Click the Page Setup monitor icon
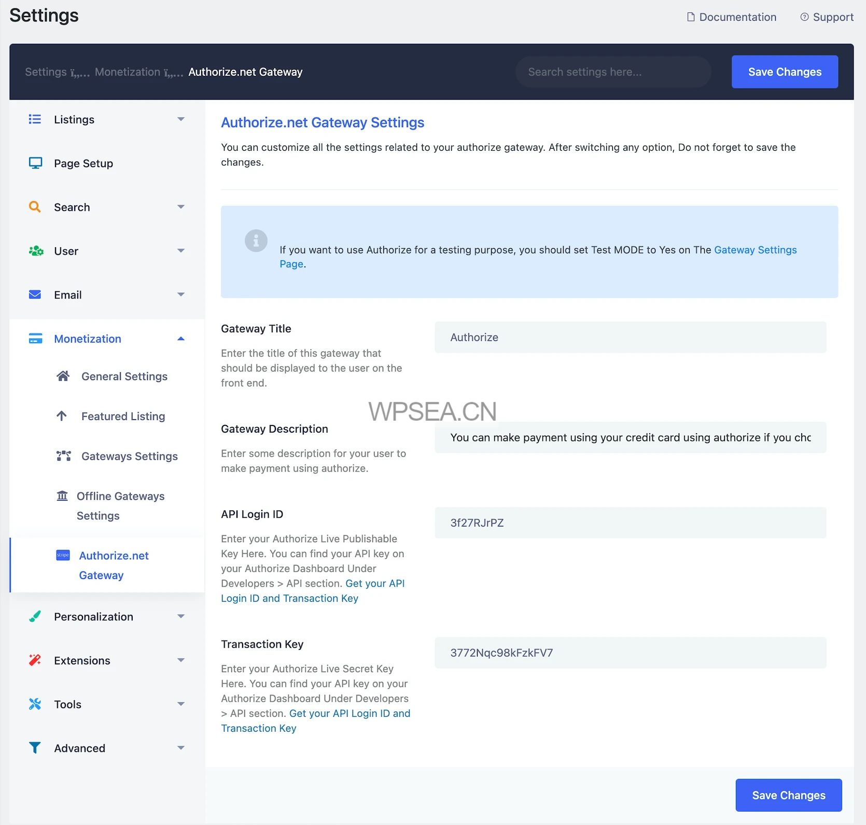 click(35, 163)
